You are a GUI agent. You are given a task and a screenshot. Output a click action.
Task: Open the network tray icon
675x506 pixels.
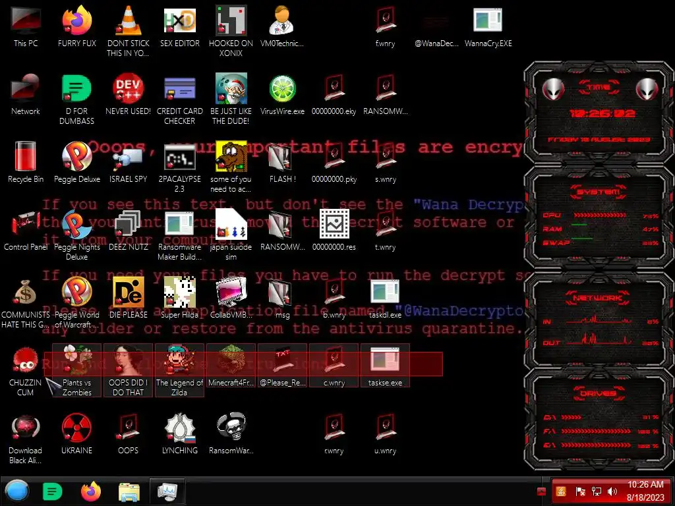point(597,492)
